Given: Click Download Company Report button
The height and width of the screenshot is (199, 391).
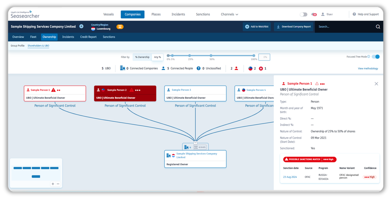Looking at the screenshot, I should (x=293, y=27).
